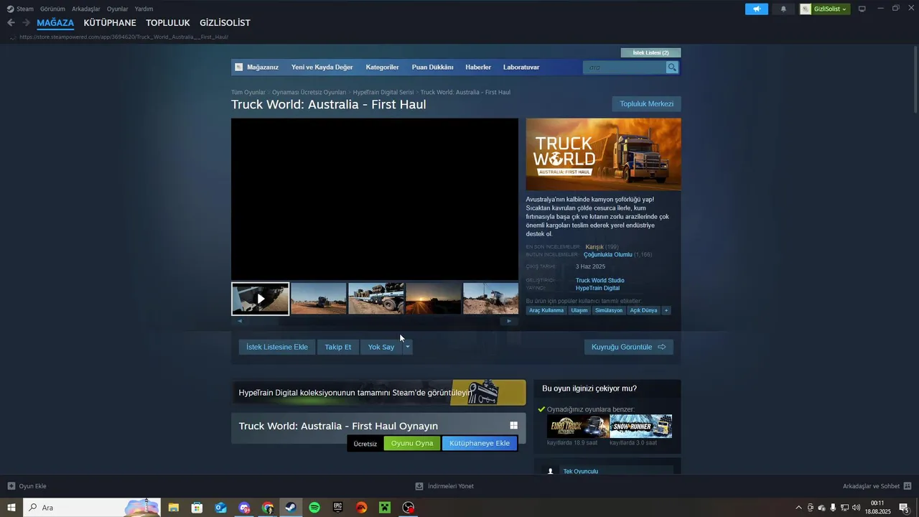The width and height of the screenshot is (919, 517).
Task: Open the Oyunlar menu
Action: [118, 9]
